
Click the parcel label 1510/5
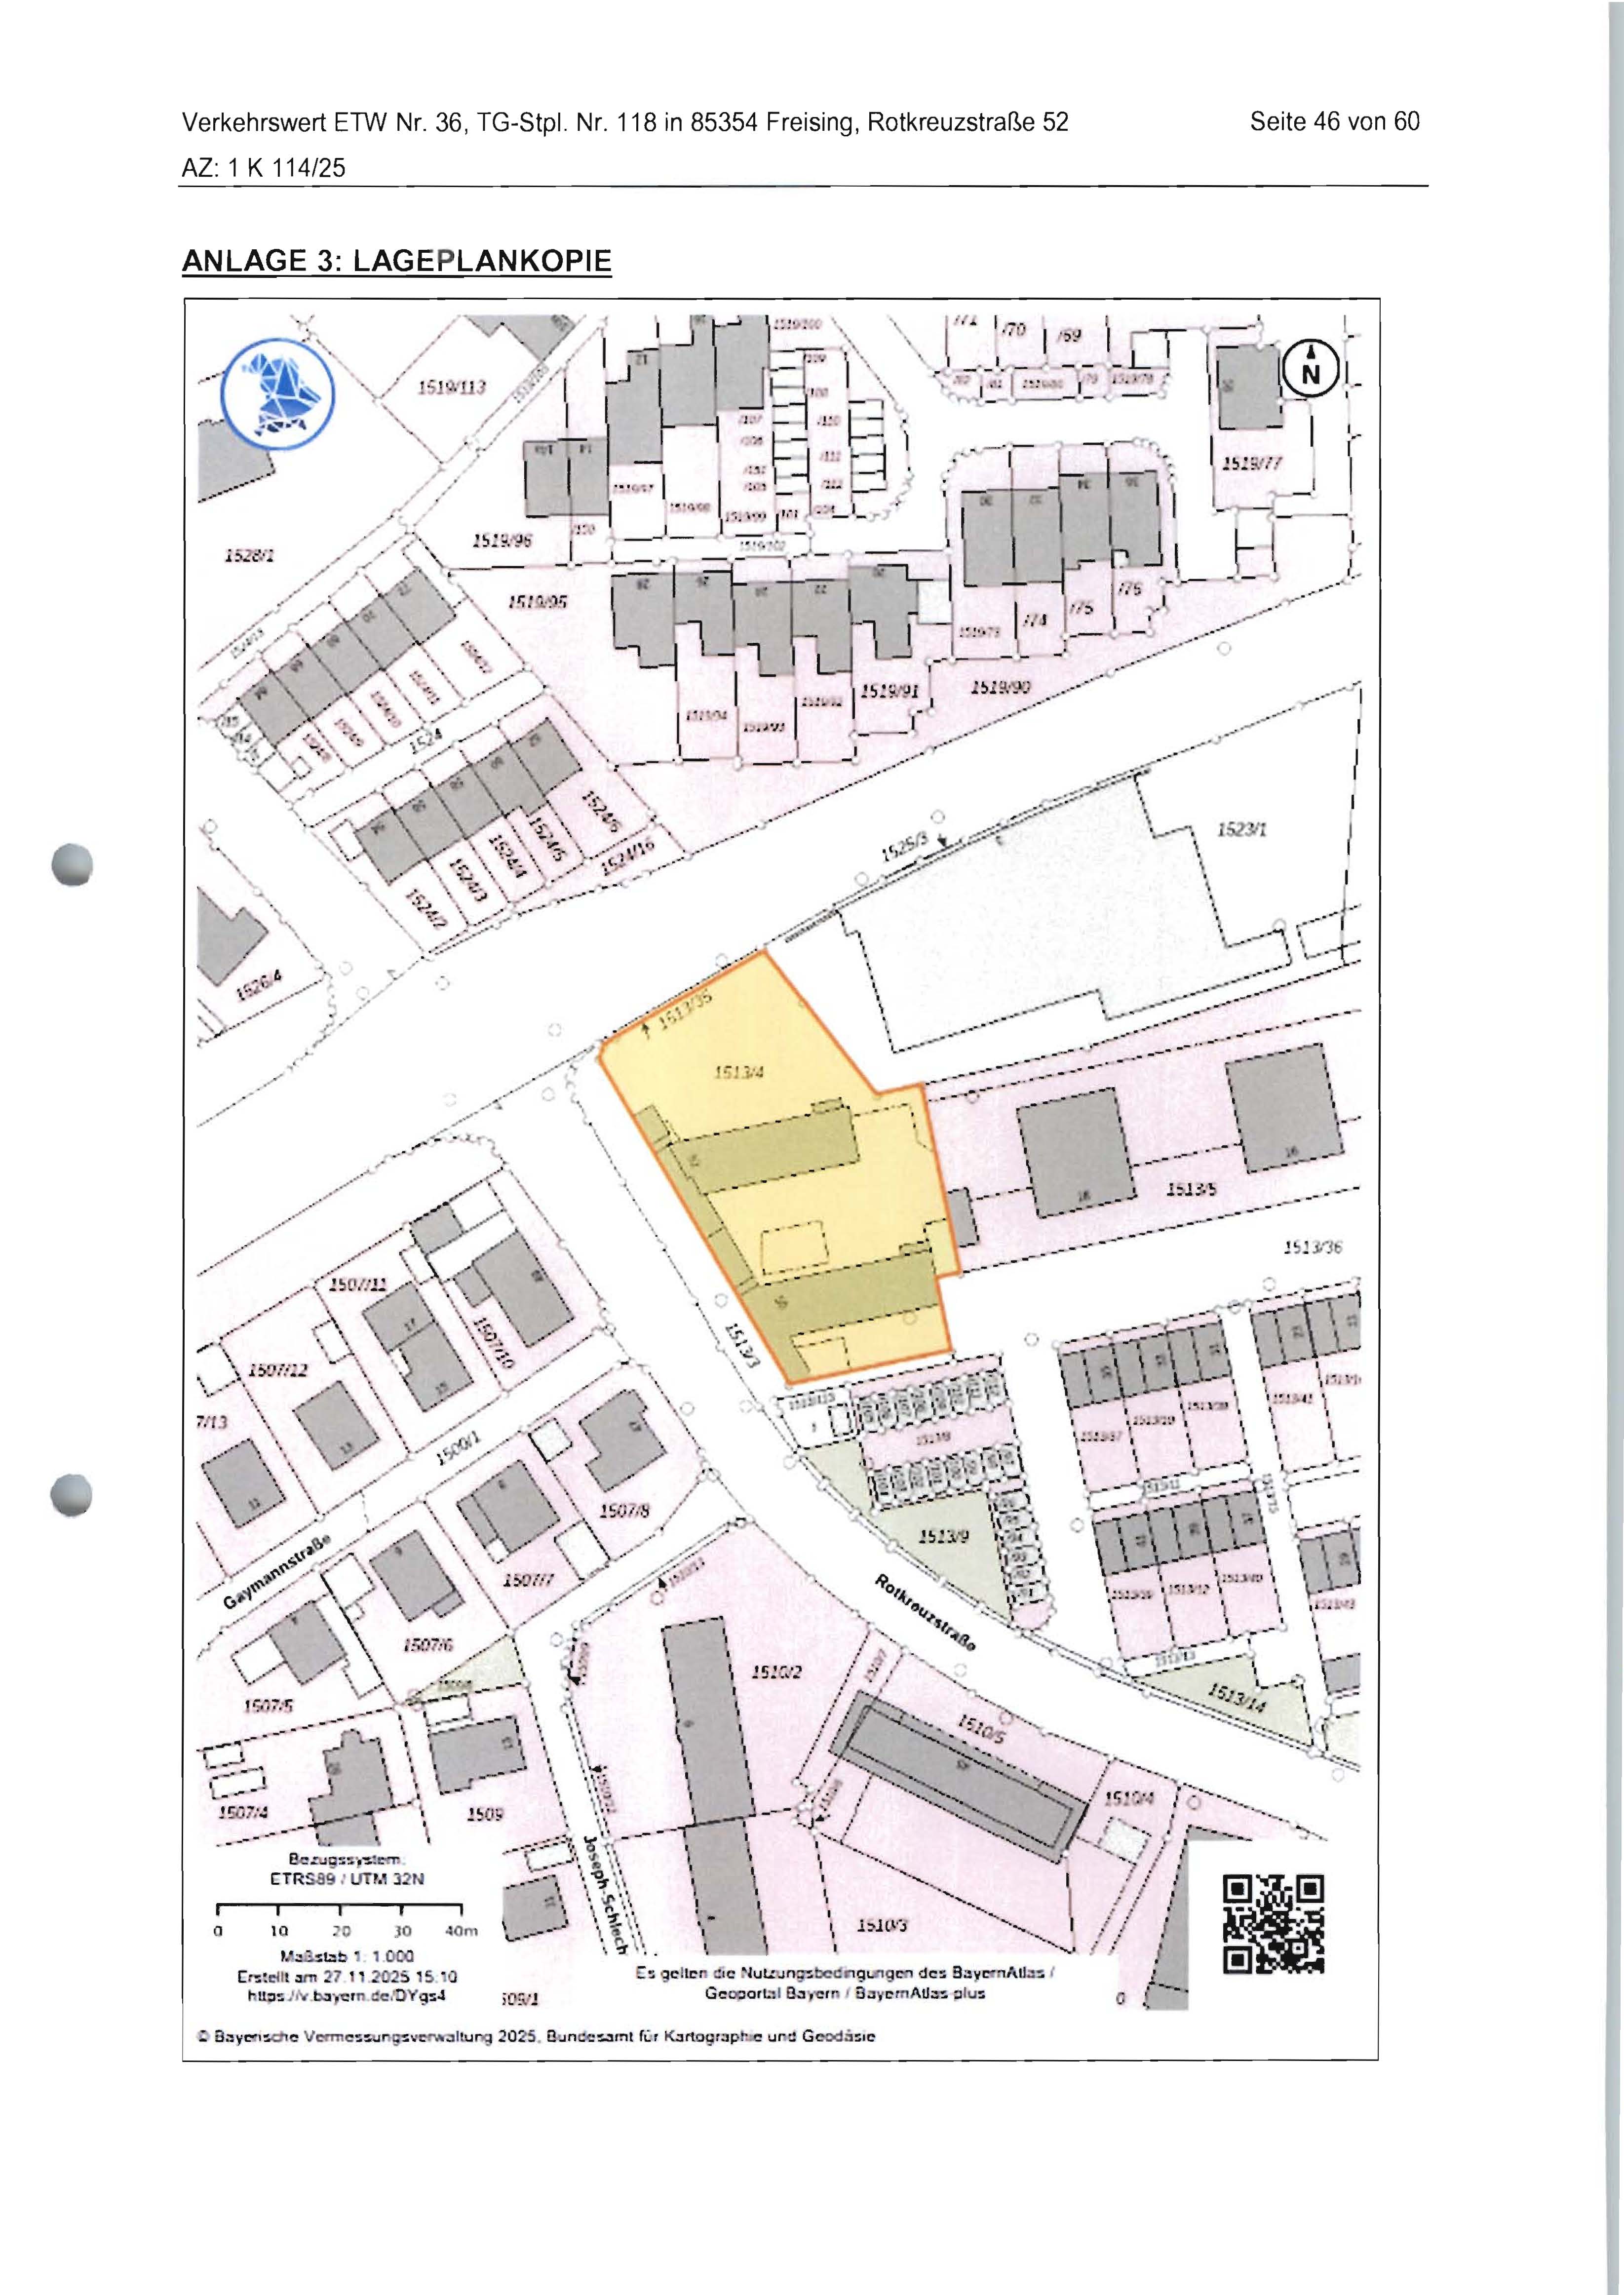coord(980,1730)
